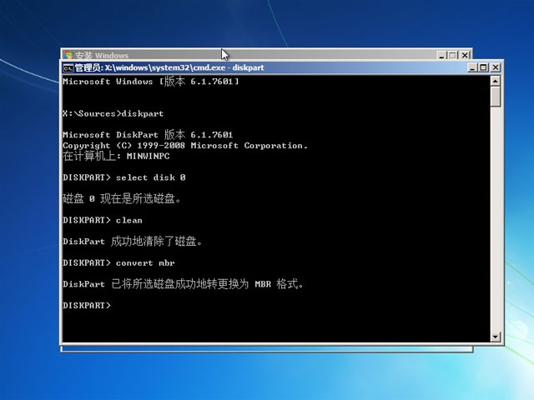Image resolution: width=534 pixels, height=400 pixels.
Task: Click the MBR 格式 conversion success message
Action: (x=183, y=284)
